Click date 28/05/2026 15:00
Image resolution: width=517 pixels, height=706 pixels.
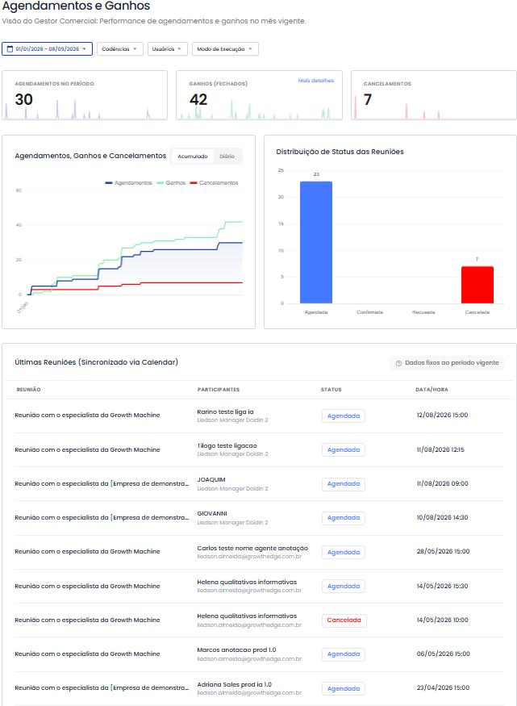pyautogui.click(x=443, y=552)
